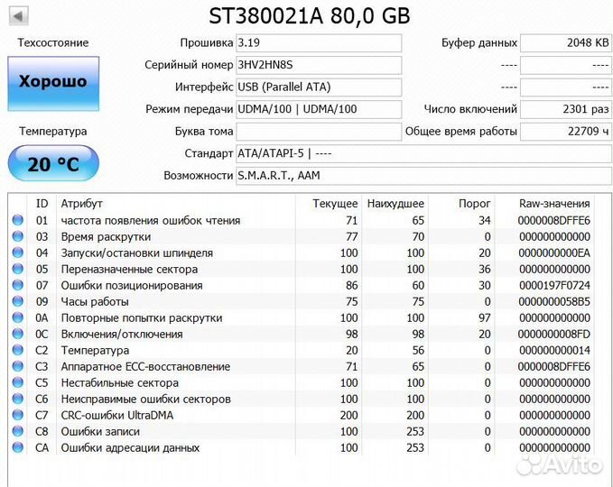Image resolution: width=613 pixels, height=487 pixels.
Task: Click status dot for Нестабильные сектора
Action: (17, 382)
